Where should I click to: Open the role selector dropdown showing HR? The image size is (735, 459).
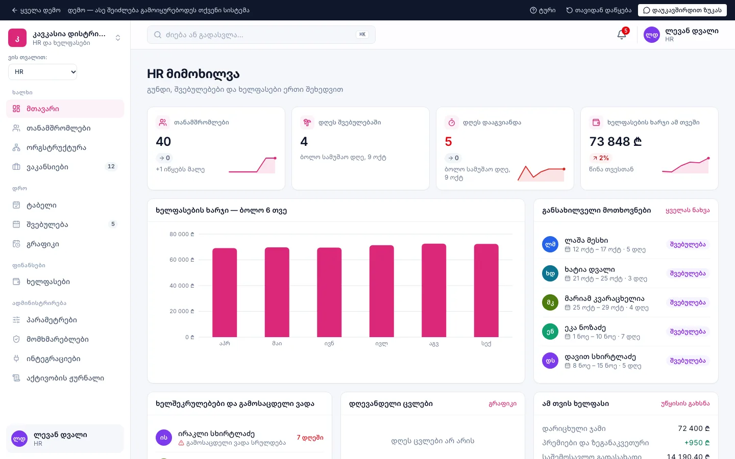click(43, 72)
